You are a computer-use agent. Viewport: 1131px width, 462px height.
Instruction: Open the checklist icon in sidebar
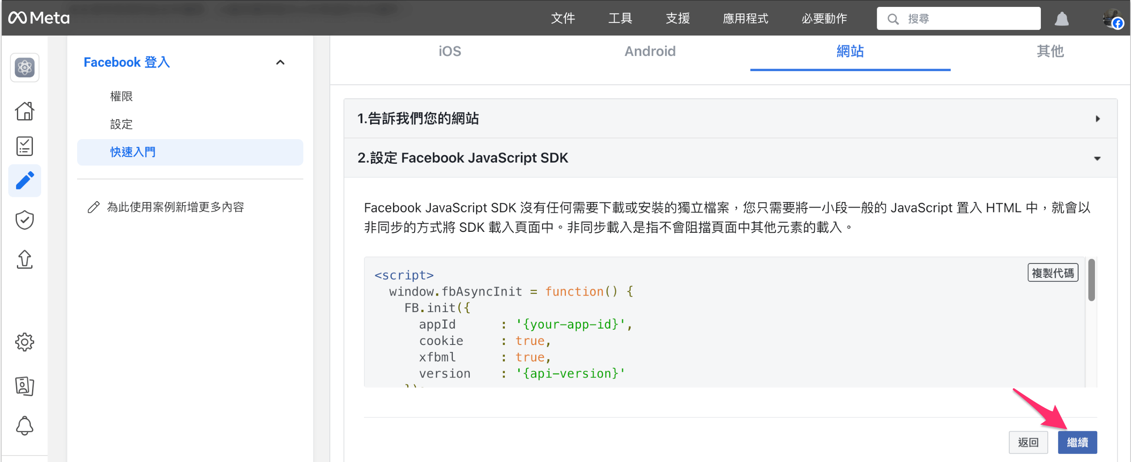pos(25,146)
